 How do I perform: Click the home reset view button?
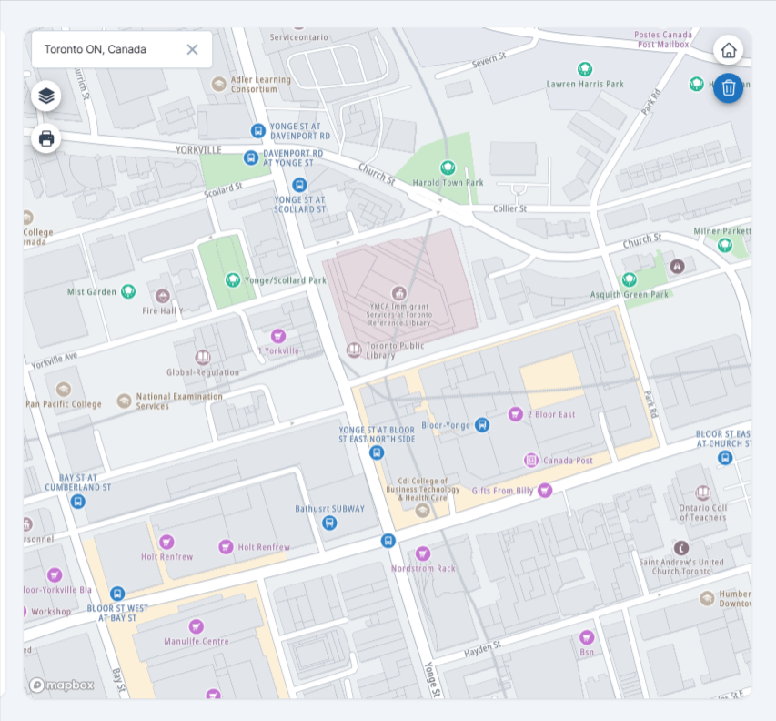coord(728,50)
